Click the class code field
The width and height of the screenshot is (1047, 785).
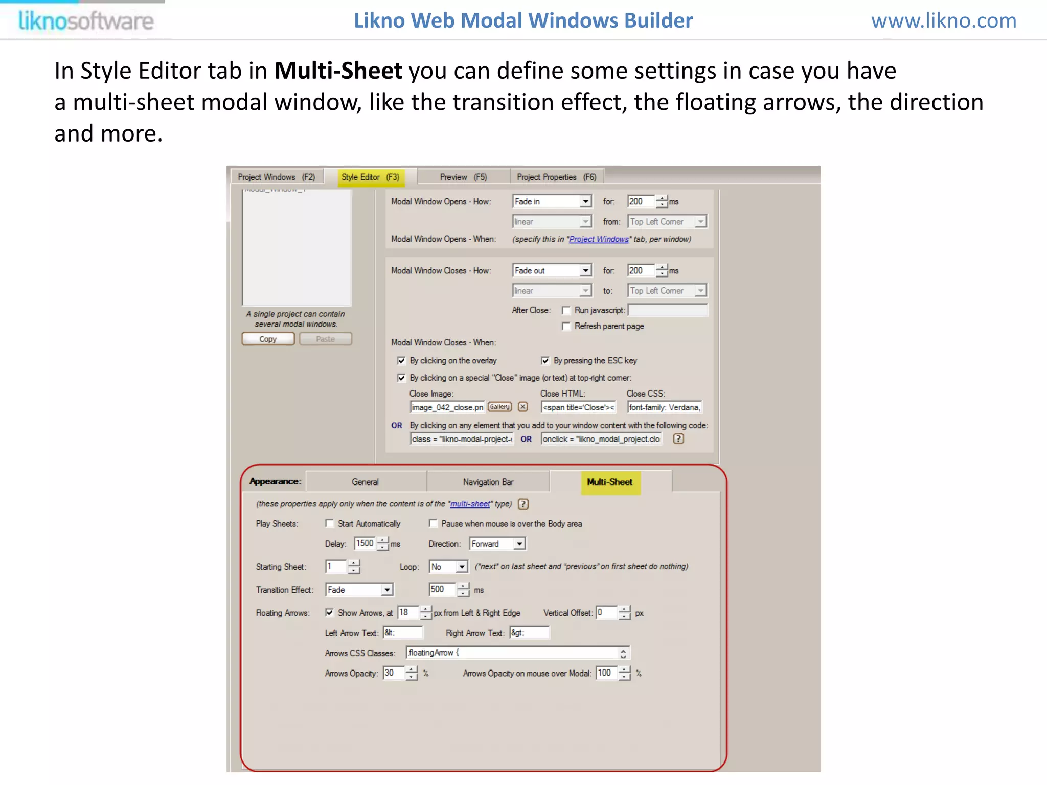(x=462, y=439)
